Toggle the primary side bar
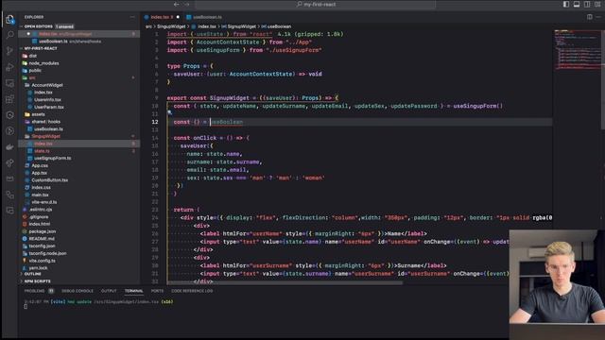This screenshot has width=605, height=340. coord(566,4)
